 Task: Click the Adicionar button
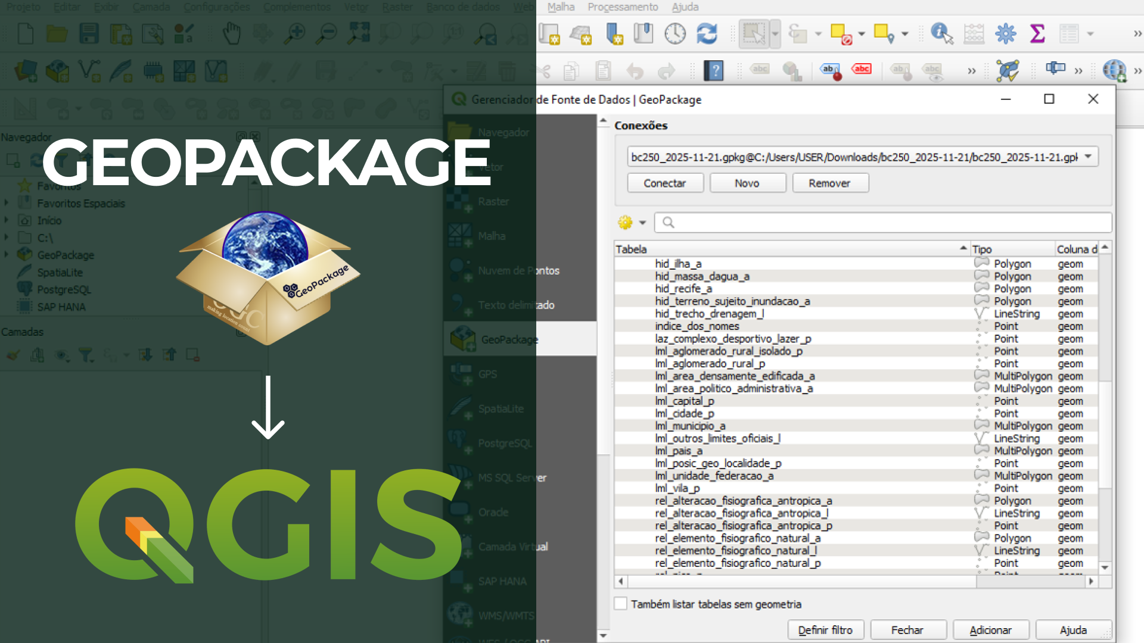[x=990, y=630]
